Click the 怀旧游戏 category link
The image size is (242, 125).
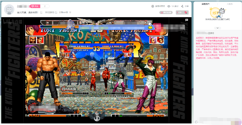[x=49, y=12]
